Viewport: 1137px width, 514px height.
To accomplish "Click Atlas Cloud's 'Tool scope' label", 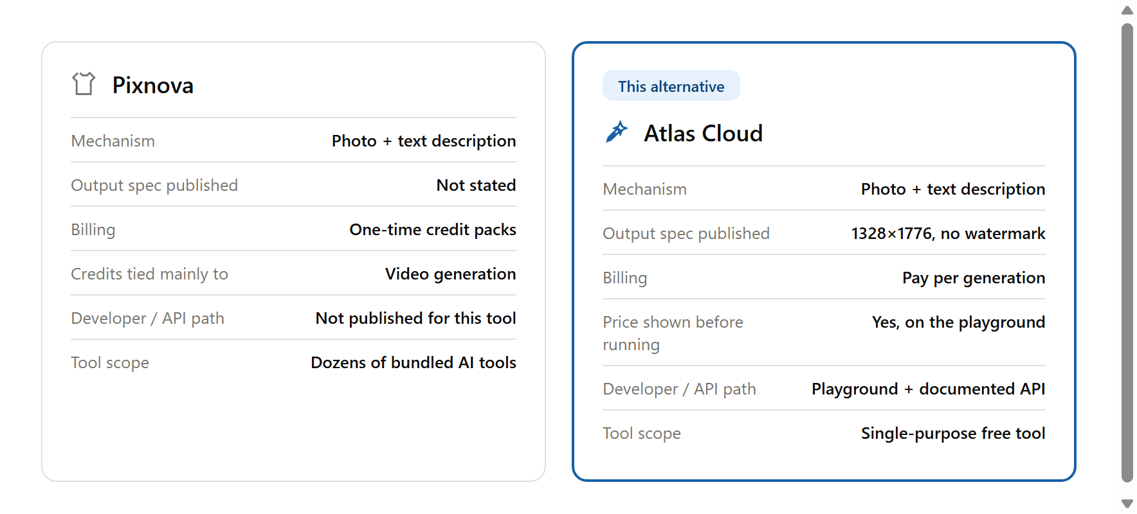I will coord(642,433).
